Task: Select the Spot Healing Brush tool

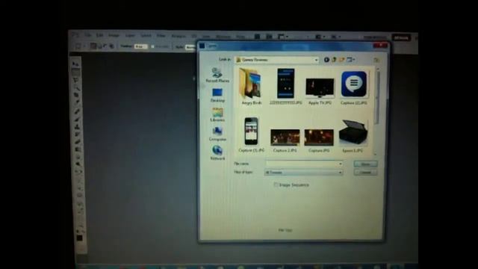Action: pyautogui.click(x=77, y=111)
